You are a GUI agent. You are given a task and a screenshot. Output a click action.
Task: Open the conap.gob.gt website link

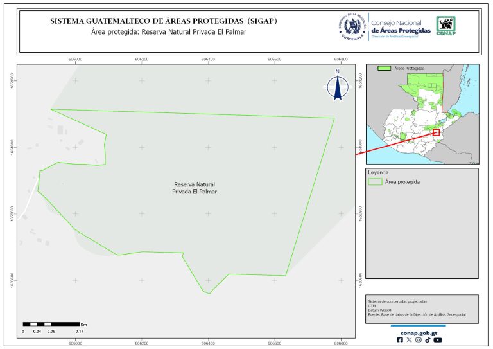click(x=418, y=332)
